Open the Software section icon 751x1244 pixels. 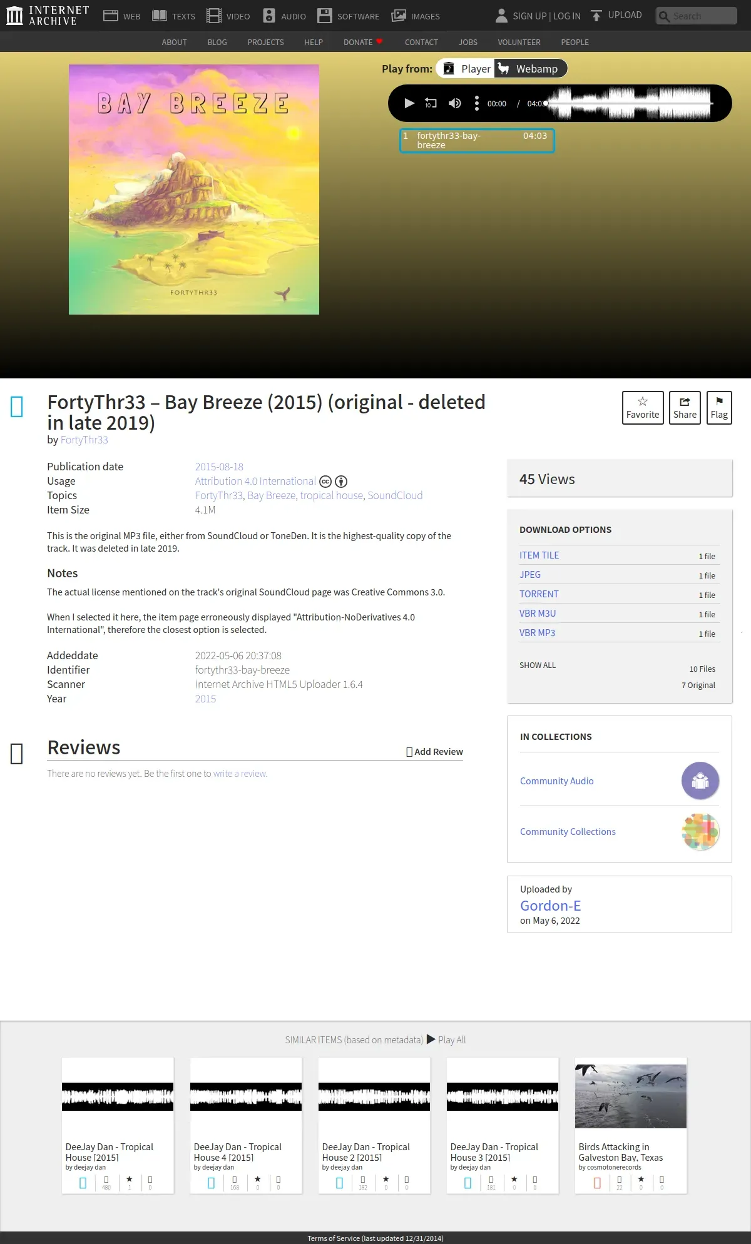pos(325,16)
